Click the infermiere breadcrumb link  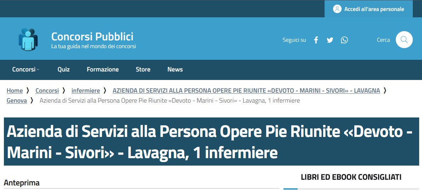pyautogui.click(x=86, y=91)
